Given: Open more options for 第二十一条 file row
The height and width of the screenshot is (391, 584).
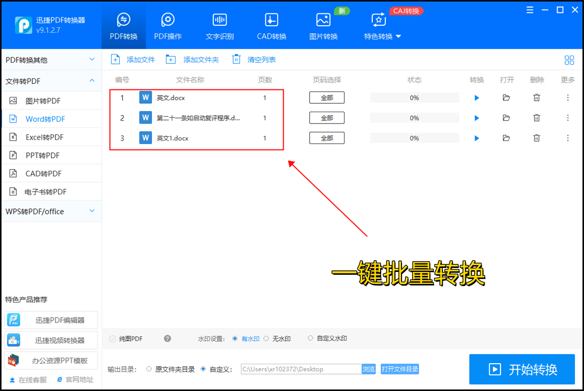Looking at the screenshot, I should pos(568,118).
